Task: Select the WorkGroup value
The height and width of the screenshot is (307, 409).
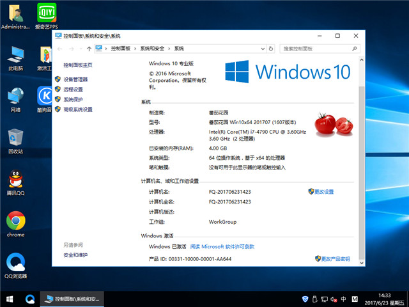Action: coord(222,222)
